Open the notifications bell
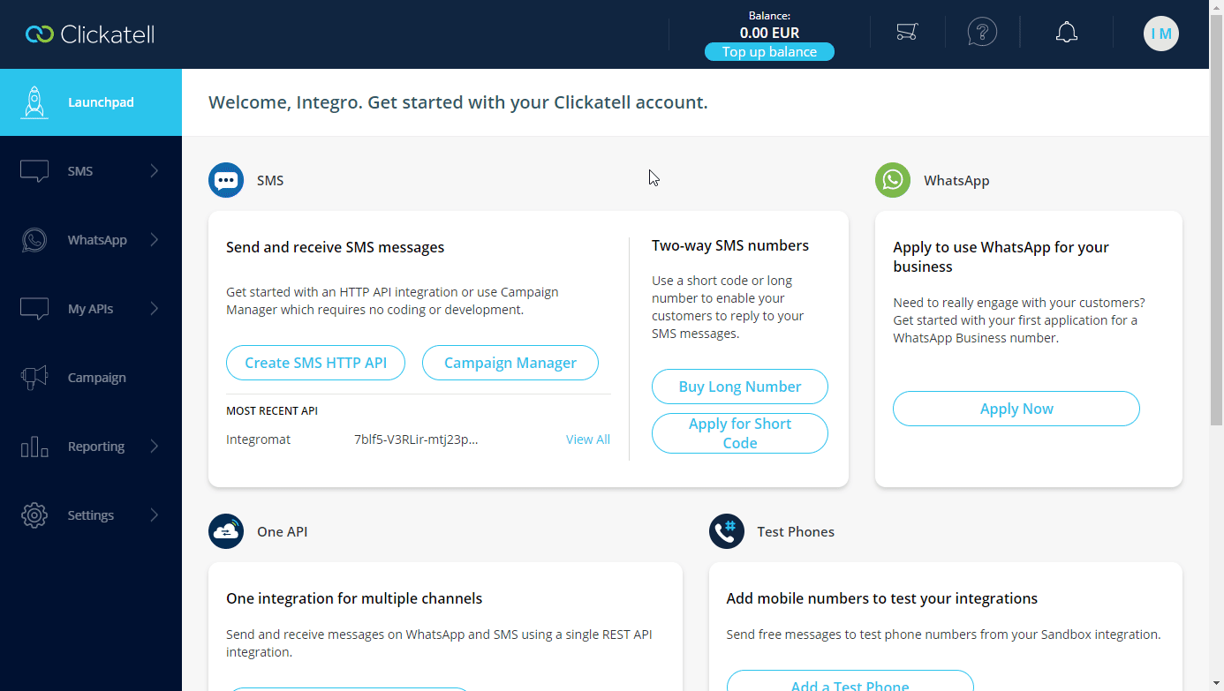The image size is (1224, 691). click(x=1067, y=33)
